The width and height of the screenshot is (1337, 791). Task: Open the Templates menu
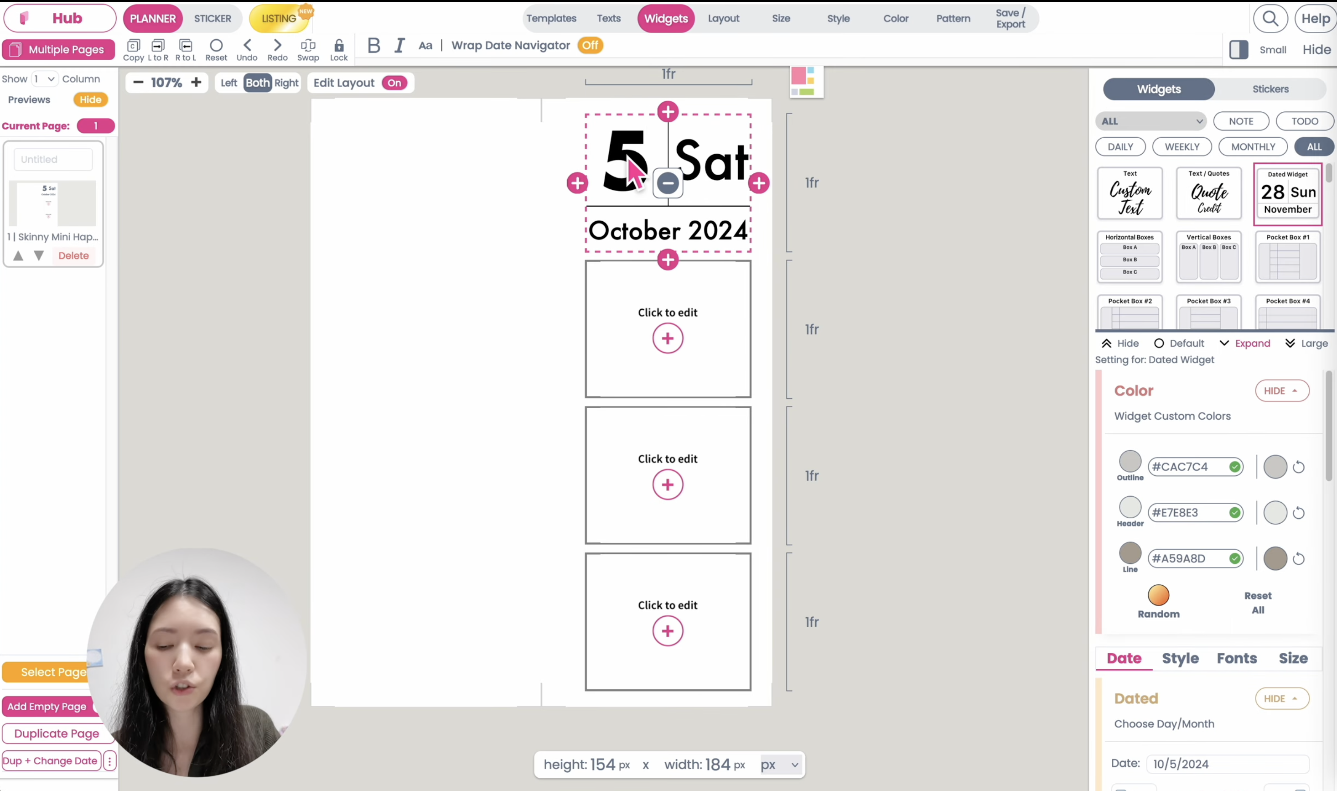coord(551,19)
